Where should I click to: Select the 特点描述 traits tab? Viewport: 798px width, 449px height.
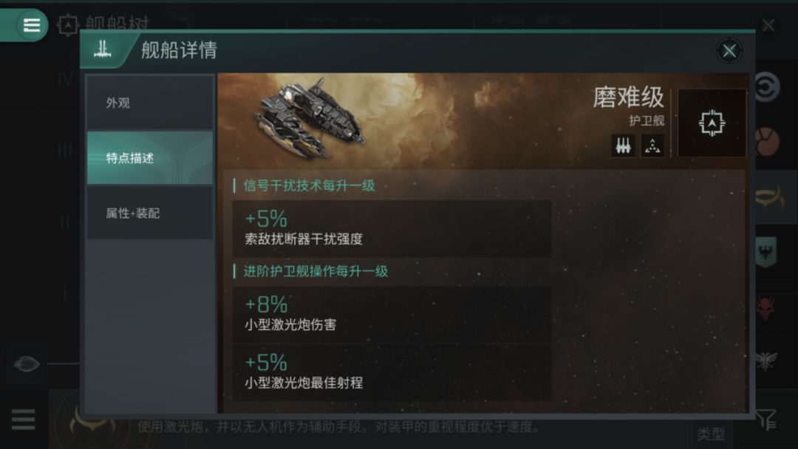[149, 158]
